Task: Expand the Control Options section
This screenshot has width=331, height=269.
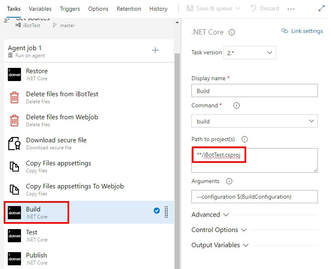Action: click(x=219, y=230)
